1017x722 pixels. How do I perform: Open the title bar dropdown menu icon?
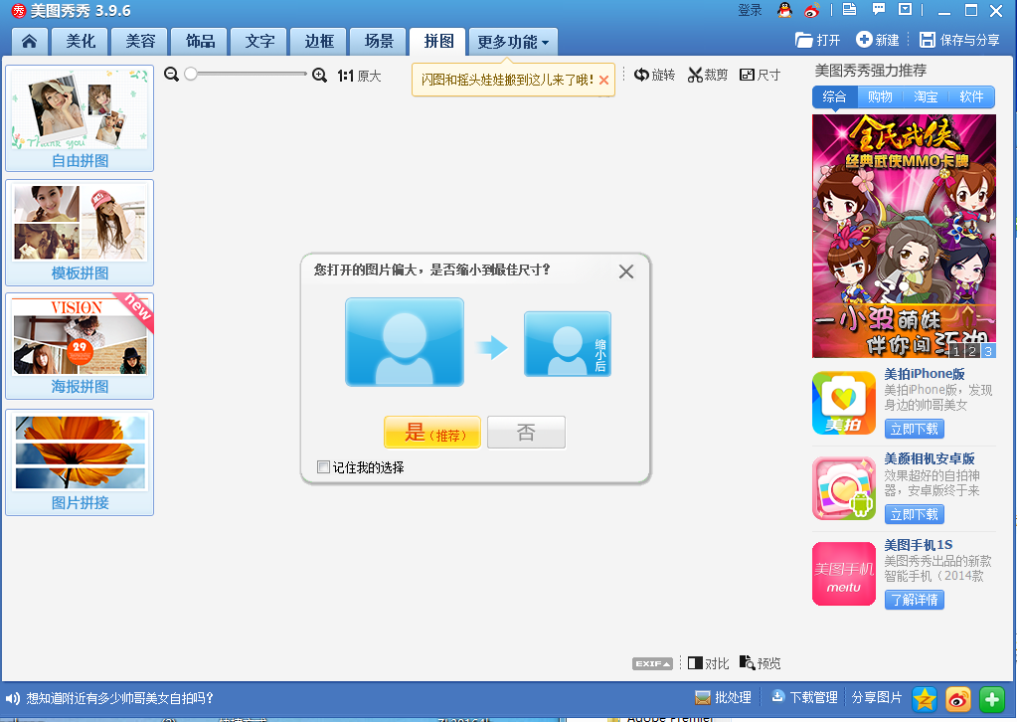pos(905,9)
